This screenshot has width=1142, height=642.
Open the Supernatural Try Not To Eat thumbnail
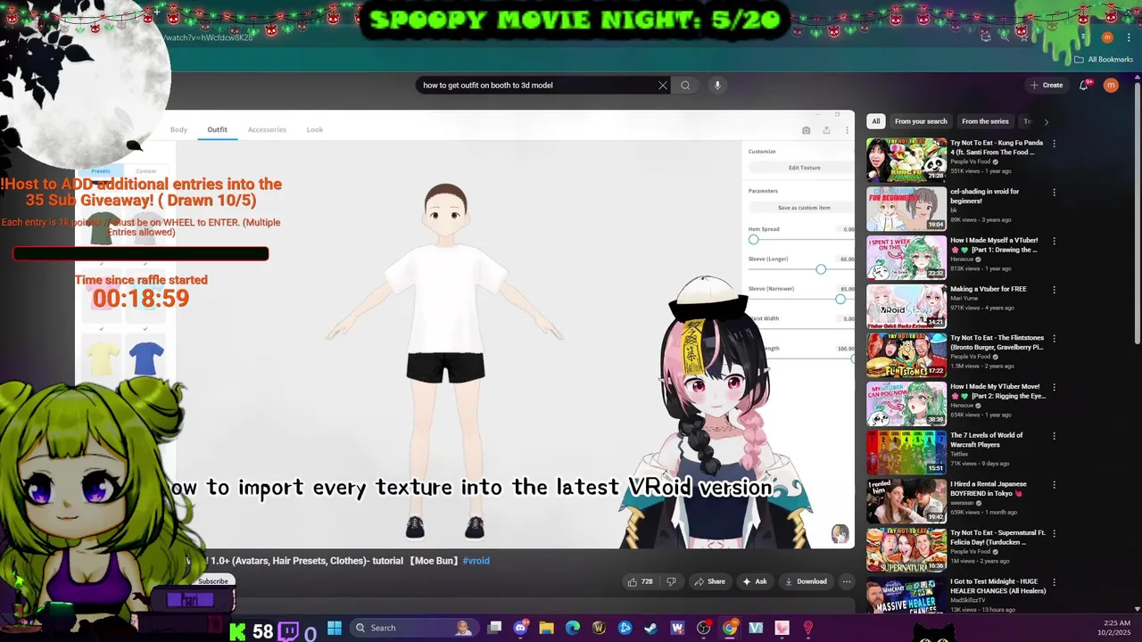906,550
